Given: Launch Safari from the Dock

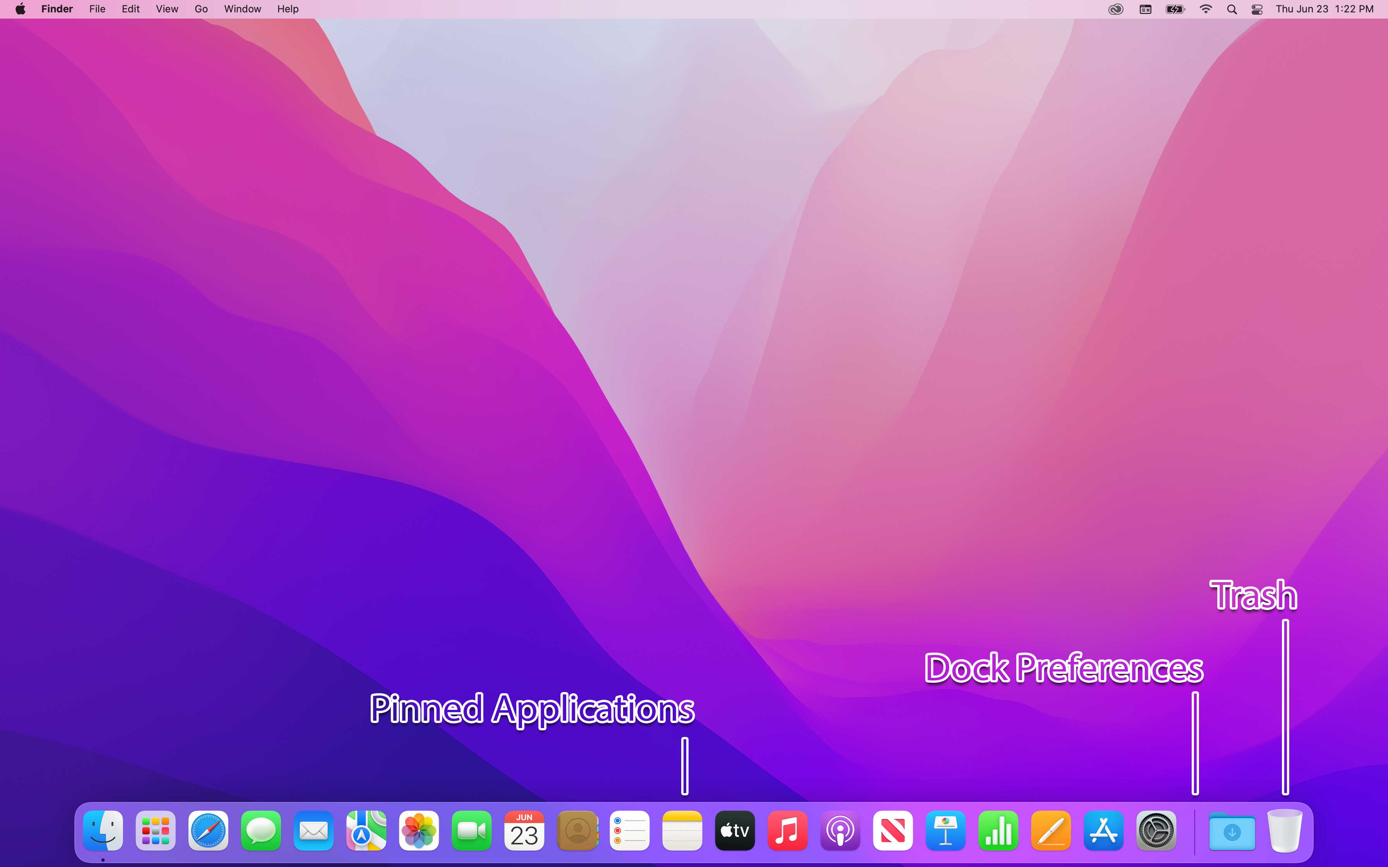Looking at the screenshot, I should click(x=208, y=830).
